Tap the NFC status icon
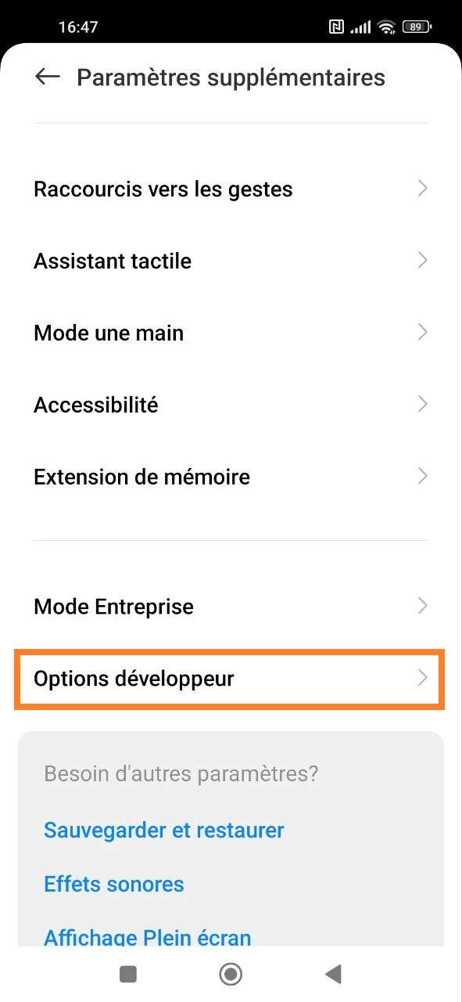462x1002 pixels. (336, 27)
